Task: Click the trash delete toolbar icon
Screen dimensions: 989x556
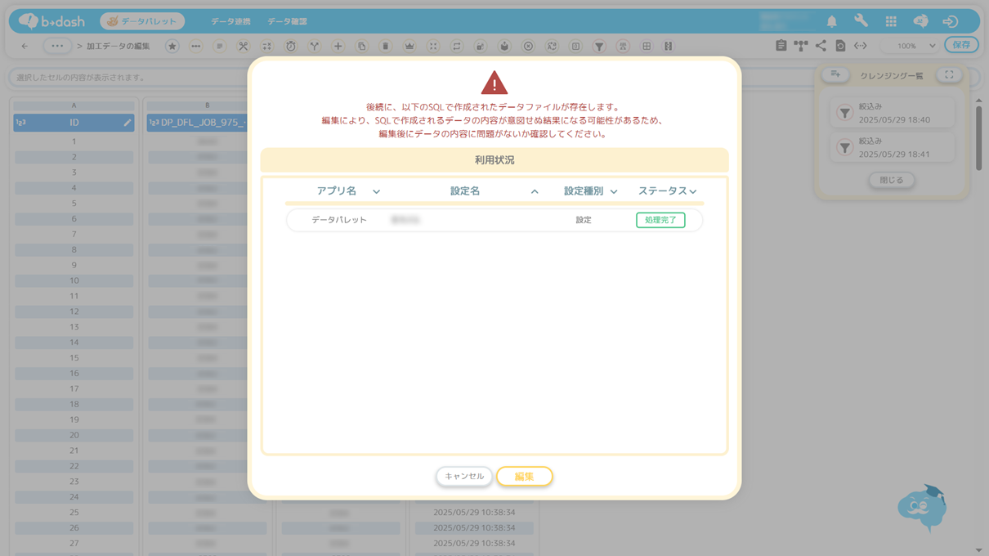Action: click(x=385, y=47)
